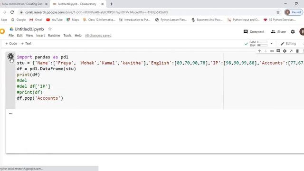Viewport: 304px width, 171px height.
Task: Bookmark this page star icon
Action: 278,12
